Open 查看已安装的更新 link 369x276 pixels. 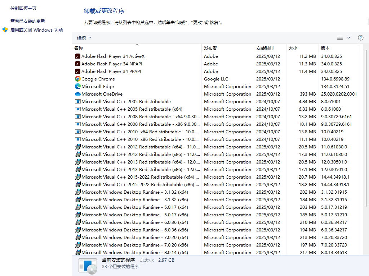[28, 21]
